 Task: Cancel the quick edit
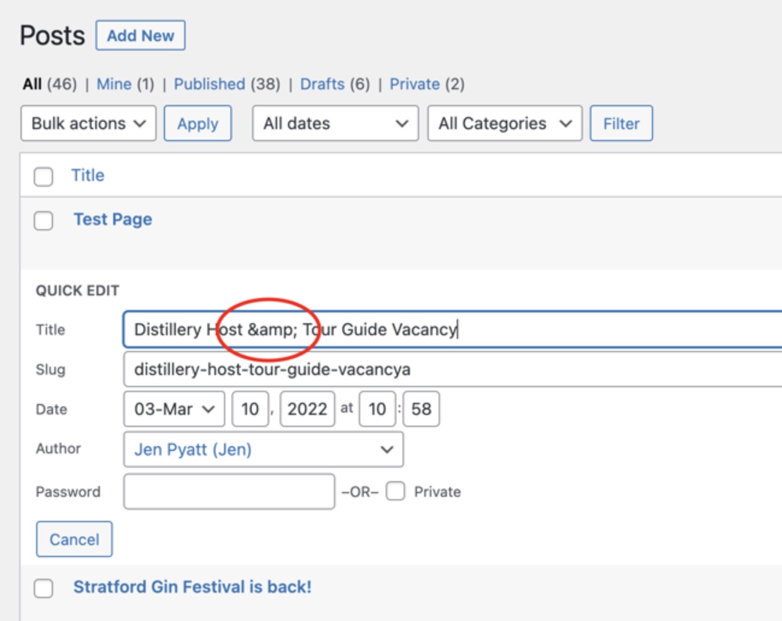pos(74,539)
